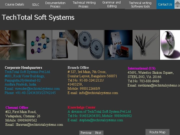Click the info@techtotalsystems.com email address

98,93
